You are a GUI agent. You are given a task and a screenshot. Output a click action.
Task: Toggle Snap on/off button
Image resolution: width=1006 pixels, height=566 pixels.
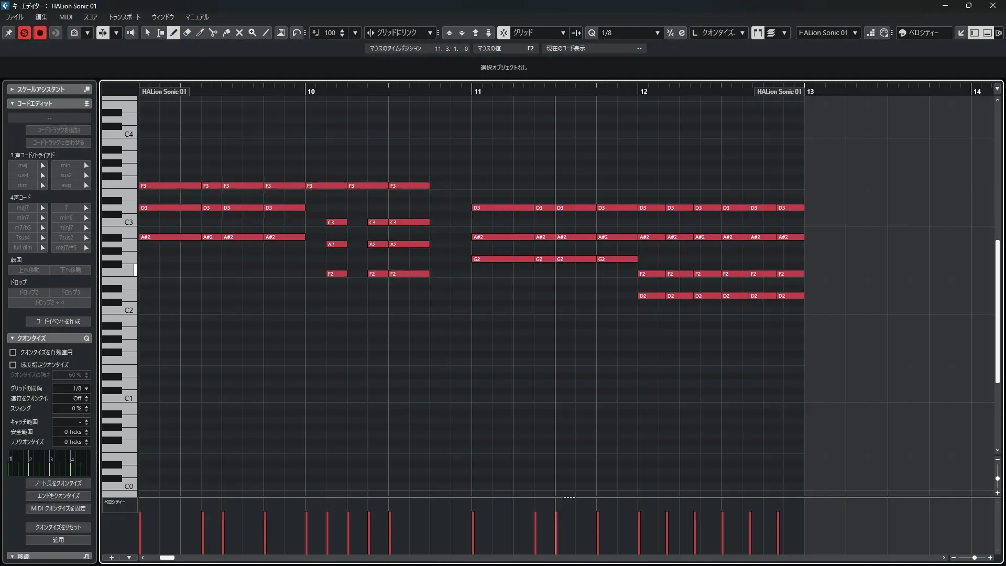(x=503, y=32)
